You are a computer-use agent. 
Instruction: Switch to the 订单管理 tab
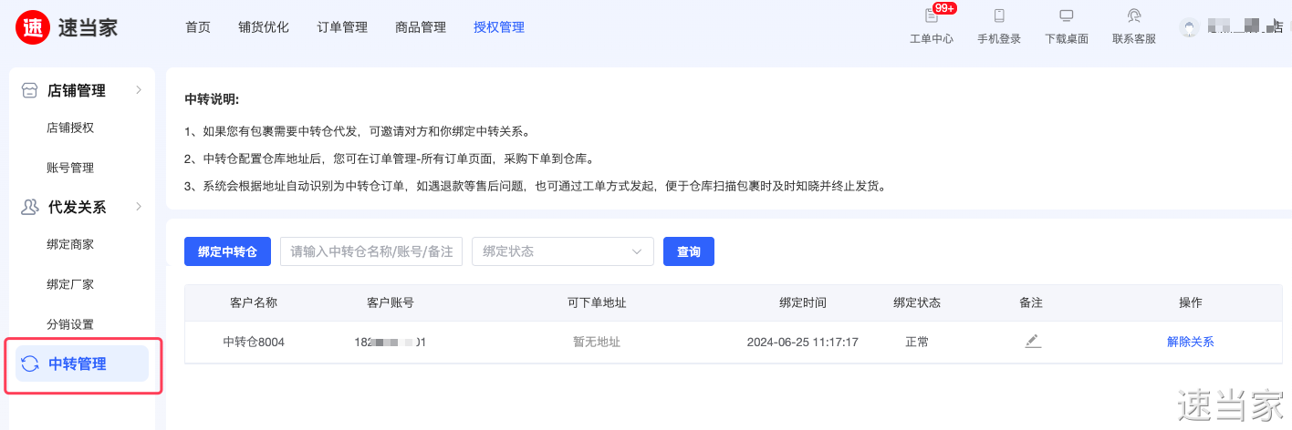342,27
